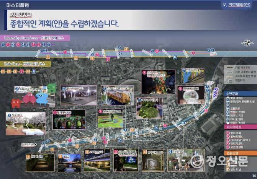
Task: Click blue square 6 in the route diagram strip
Action: click(175, 57)
